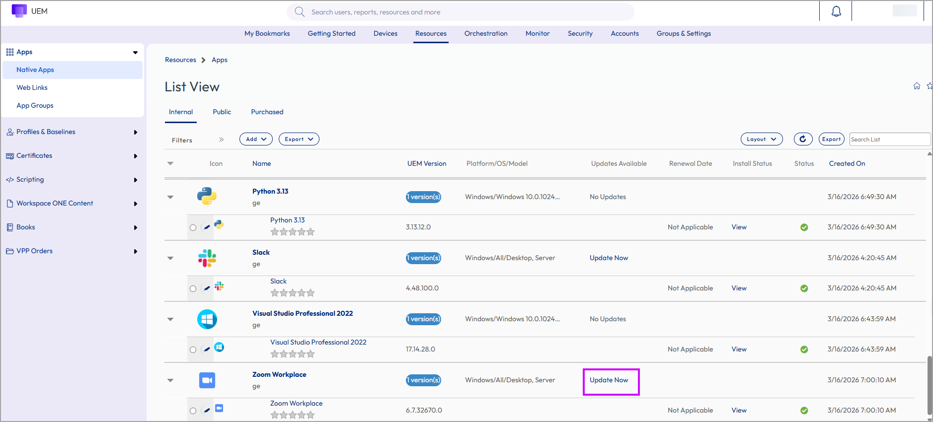Click the Slack large app icon
Screen dimensions: 933x422
point(207,258)
